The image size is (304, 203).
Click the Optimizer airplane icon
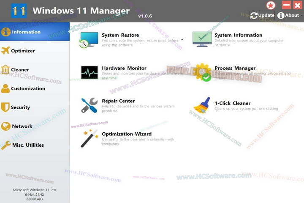(5, 50)
